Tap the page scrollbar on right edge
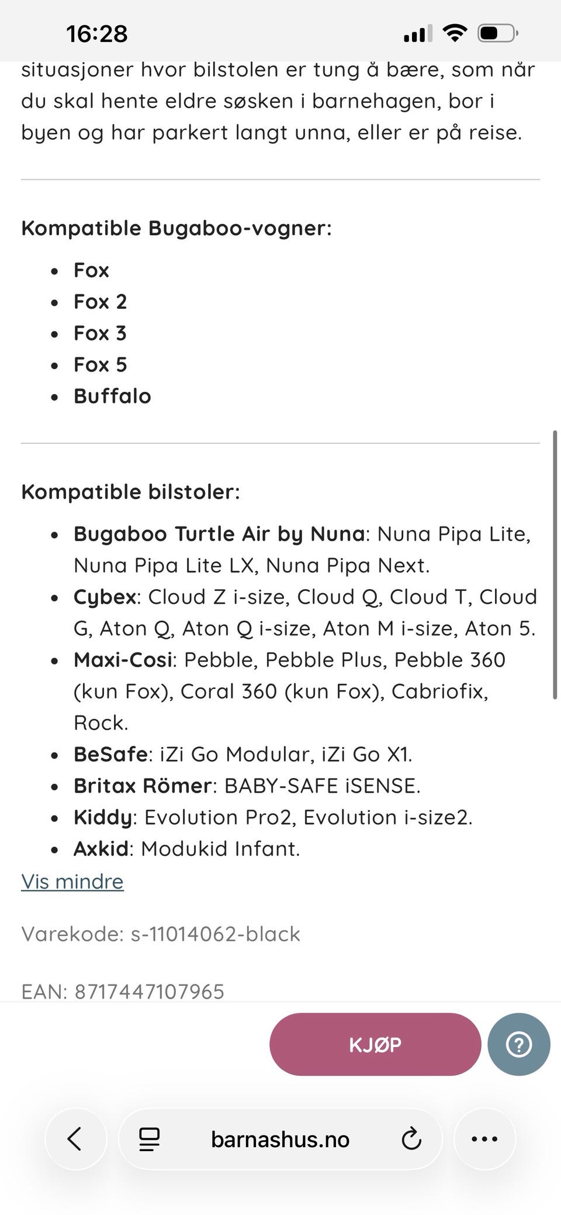 [555, 565]
